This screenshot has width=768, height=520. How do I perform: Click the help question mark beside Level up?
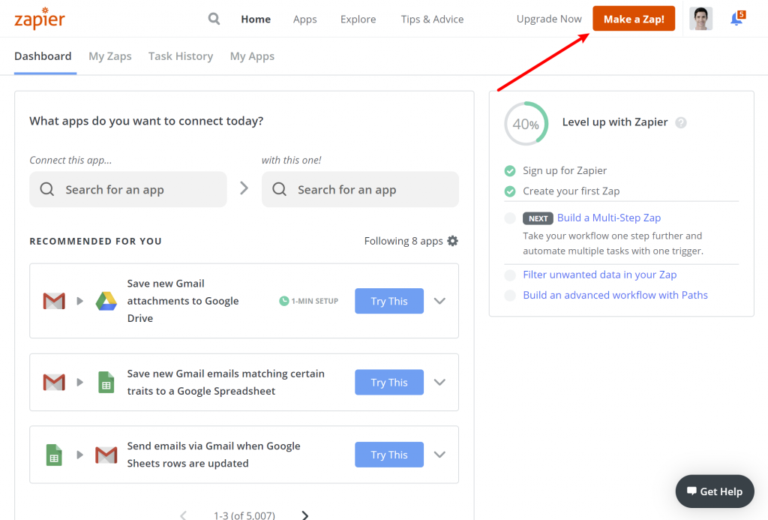click(681, 122)
